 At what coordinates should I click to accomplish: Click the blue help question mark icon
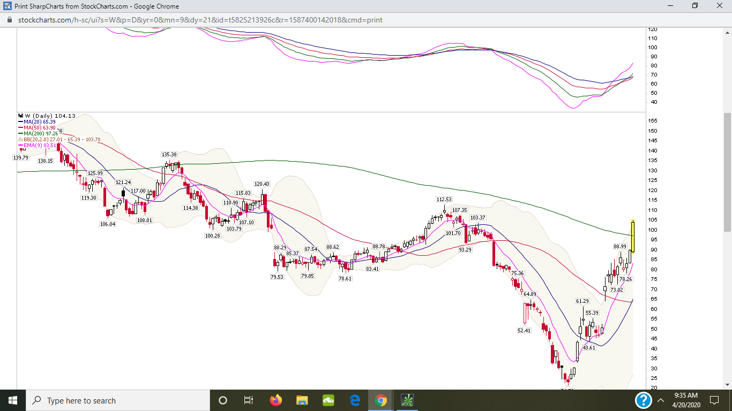pyautogui.click(x=643, y=400)
